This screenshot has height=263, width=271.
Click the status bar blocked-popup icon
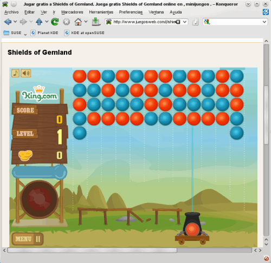pos(266,258)
